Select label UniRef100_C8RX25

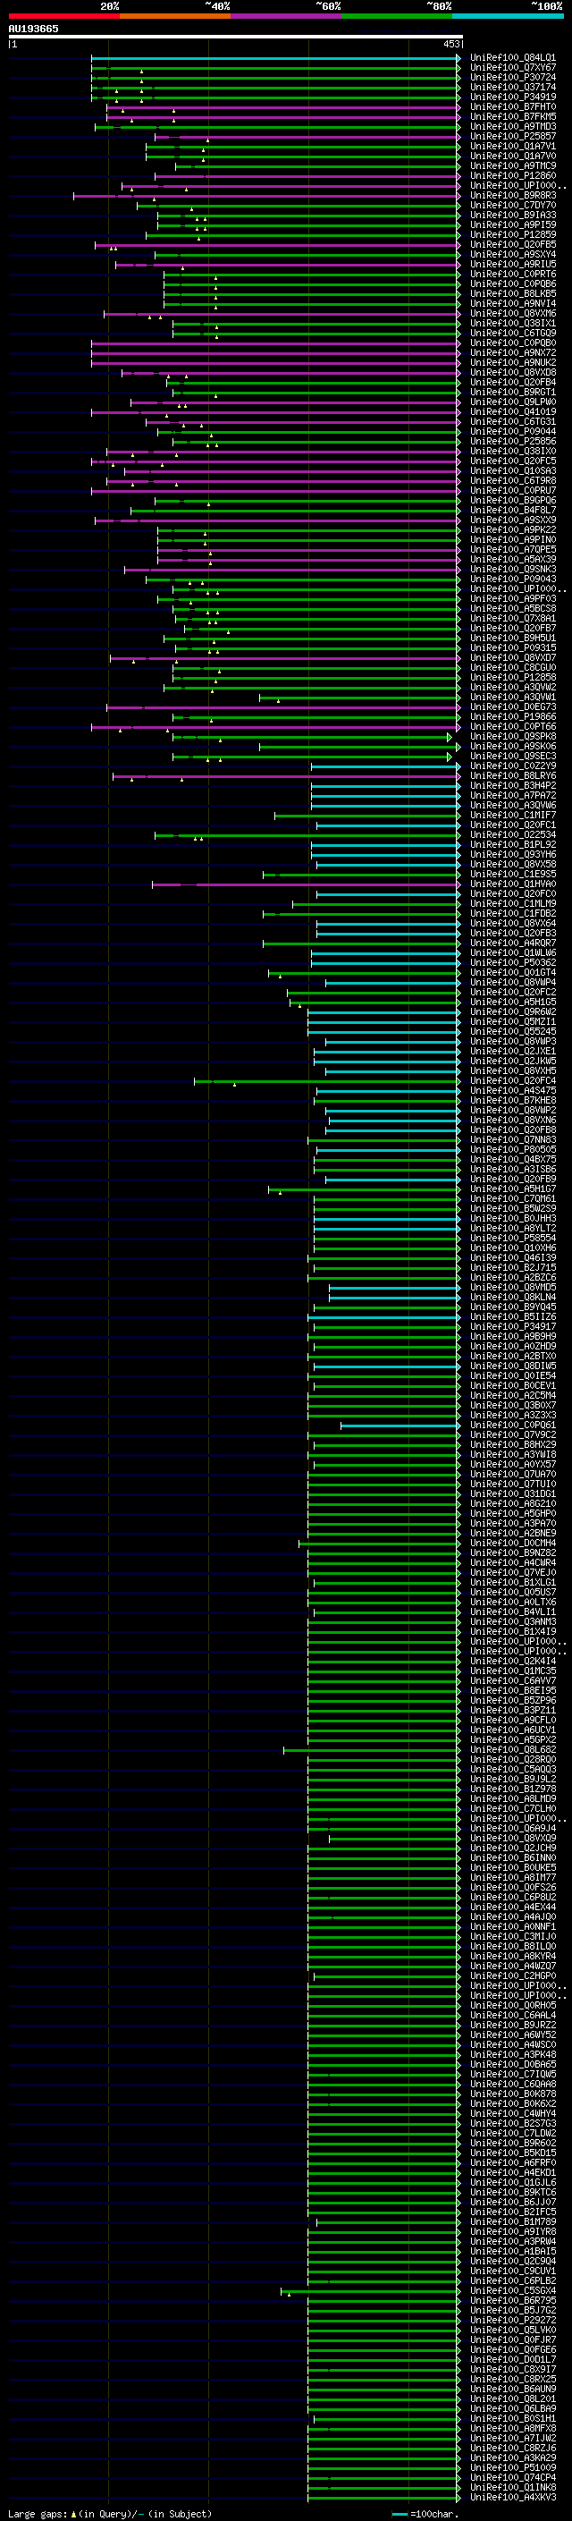pos(513,2379)
